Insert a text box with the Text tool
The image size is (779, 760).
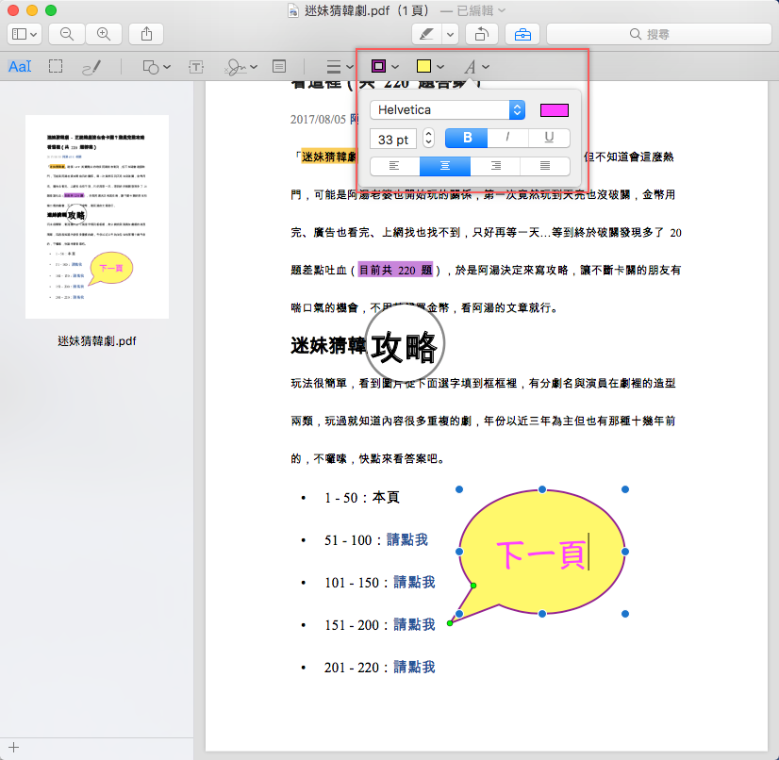click(196, 67)
